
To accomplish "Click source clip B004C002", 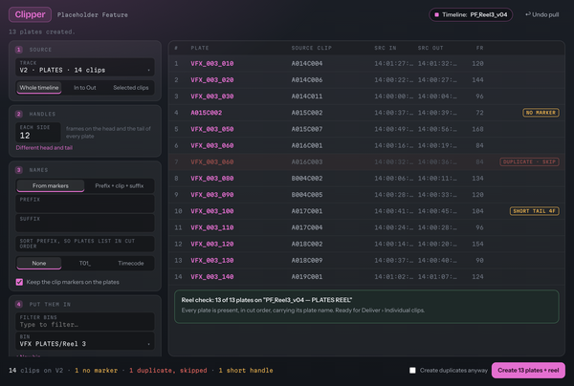I will pos(307,179).
